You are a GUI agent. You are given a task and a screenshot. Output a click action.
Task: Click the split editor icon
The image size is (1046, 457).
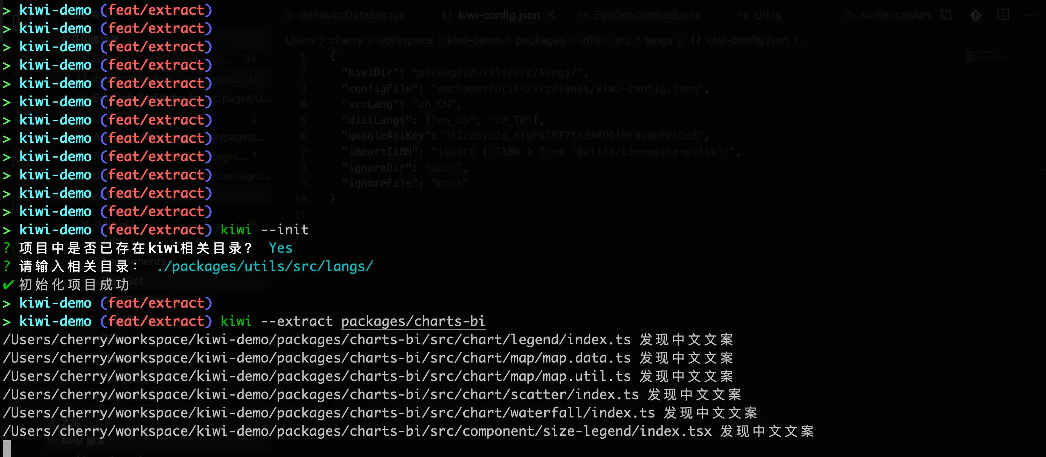1002,15
